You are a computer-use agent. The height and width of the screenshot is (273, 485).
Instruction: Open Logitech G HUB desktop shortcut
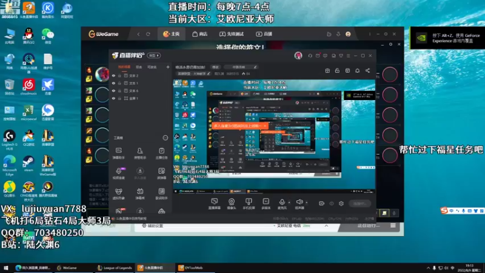[10, 140]
